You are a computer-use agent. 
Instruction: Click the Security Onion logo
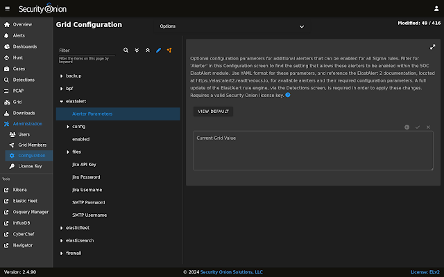coord(42,8)
